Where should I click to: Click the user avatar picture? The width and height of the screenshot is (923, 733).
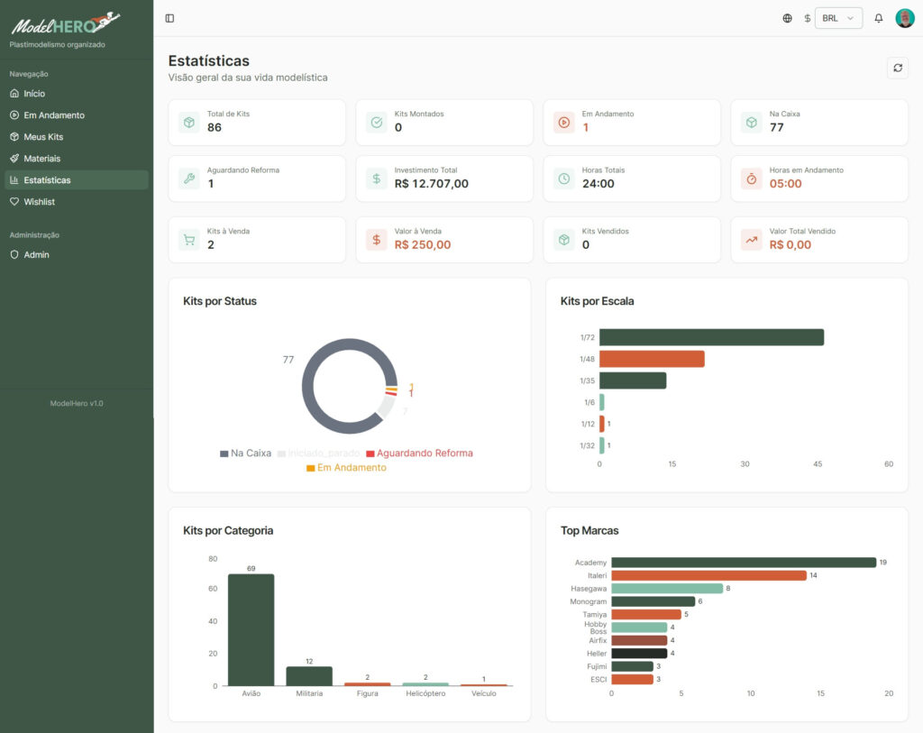(x=904, y=18)
